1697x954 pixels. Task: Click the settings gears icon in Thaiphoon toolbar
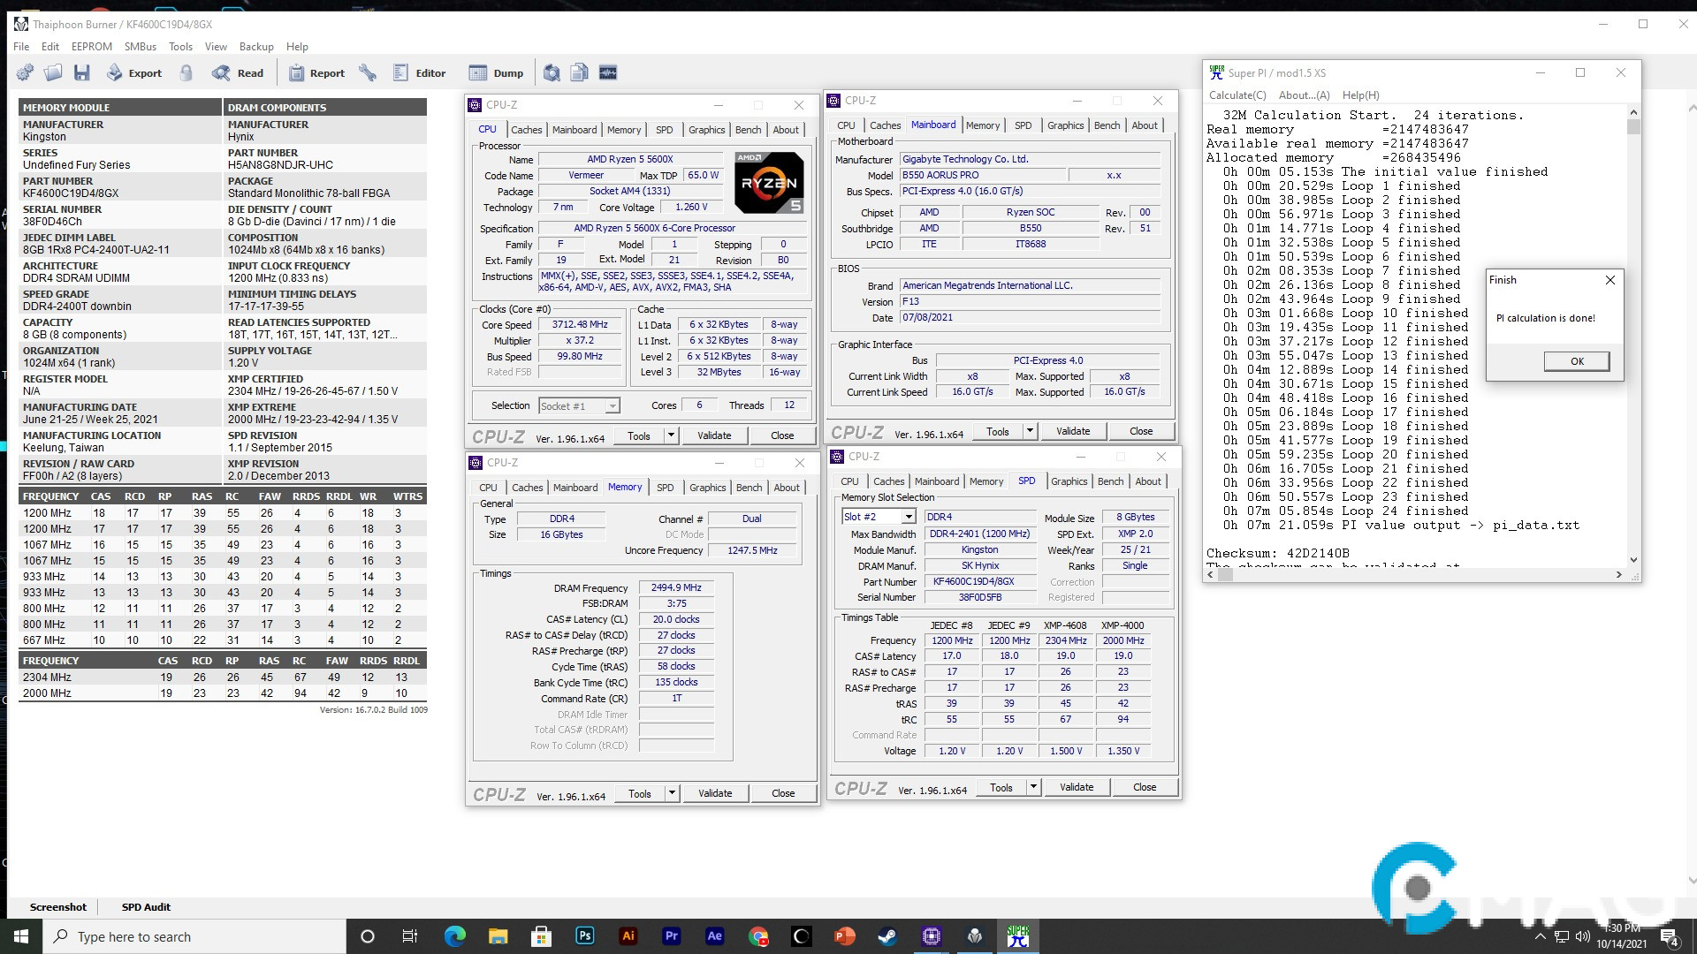(25, 72)
